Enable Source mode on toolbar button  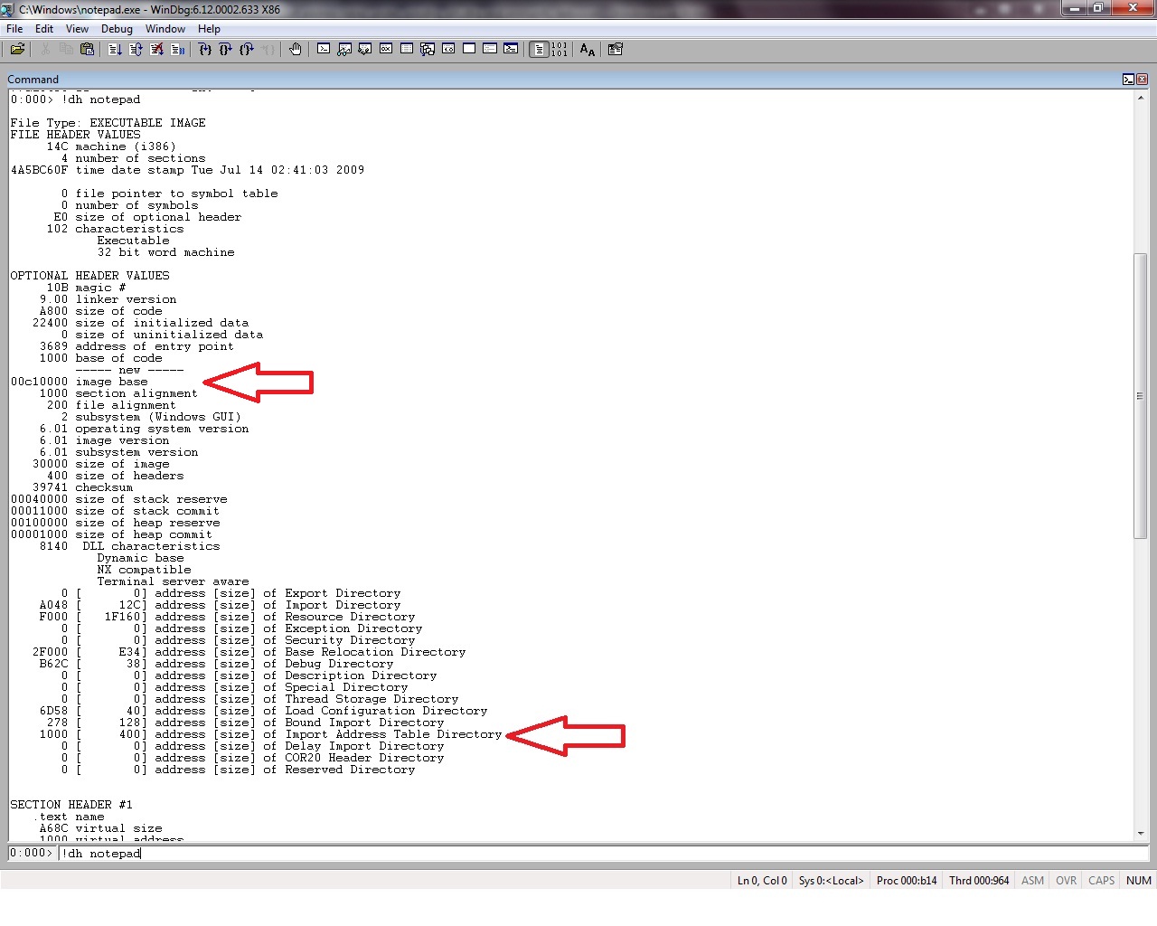[539, 50]
